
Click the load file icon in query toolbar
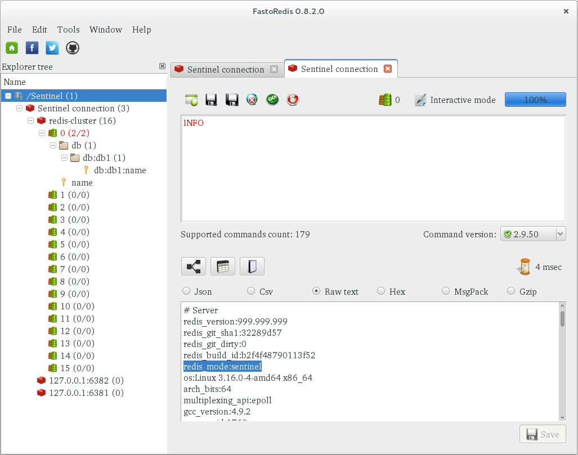click(191, 100)
